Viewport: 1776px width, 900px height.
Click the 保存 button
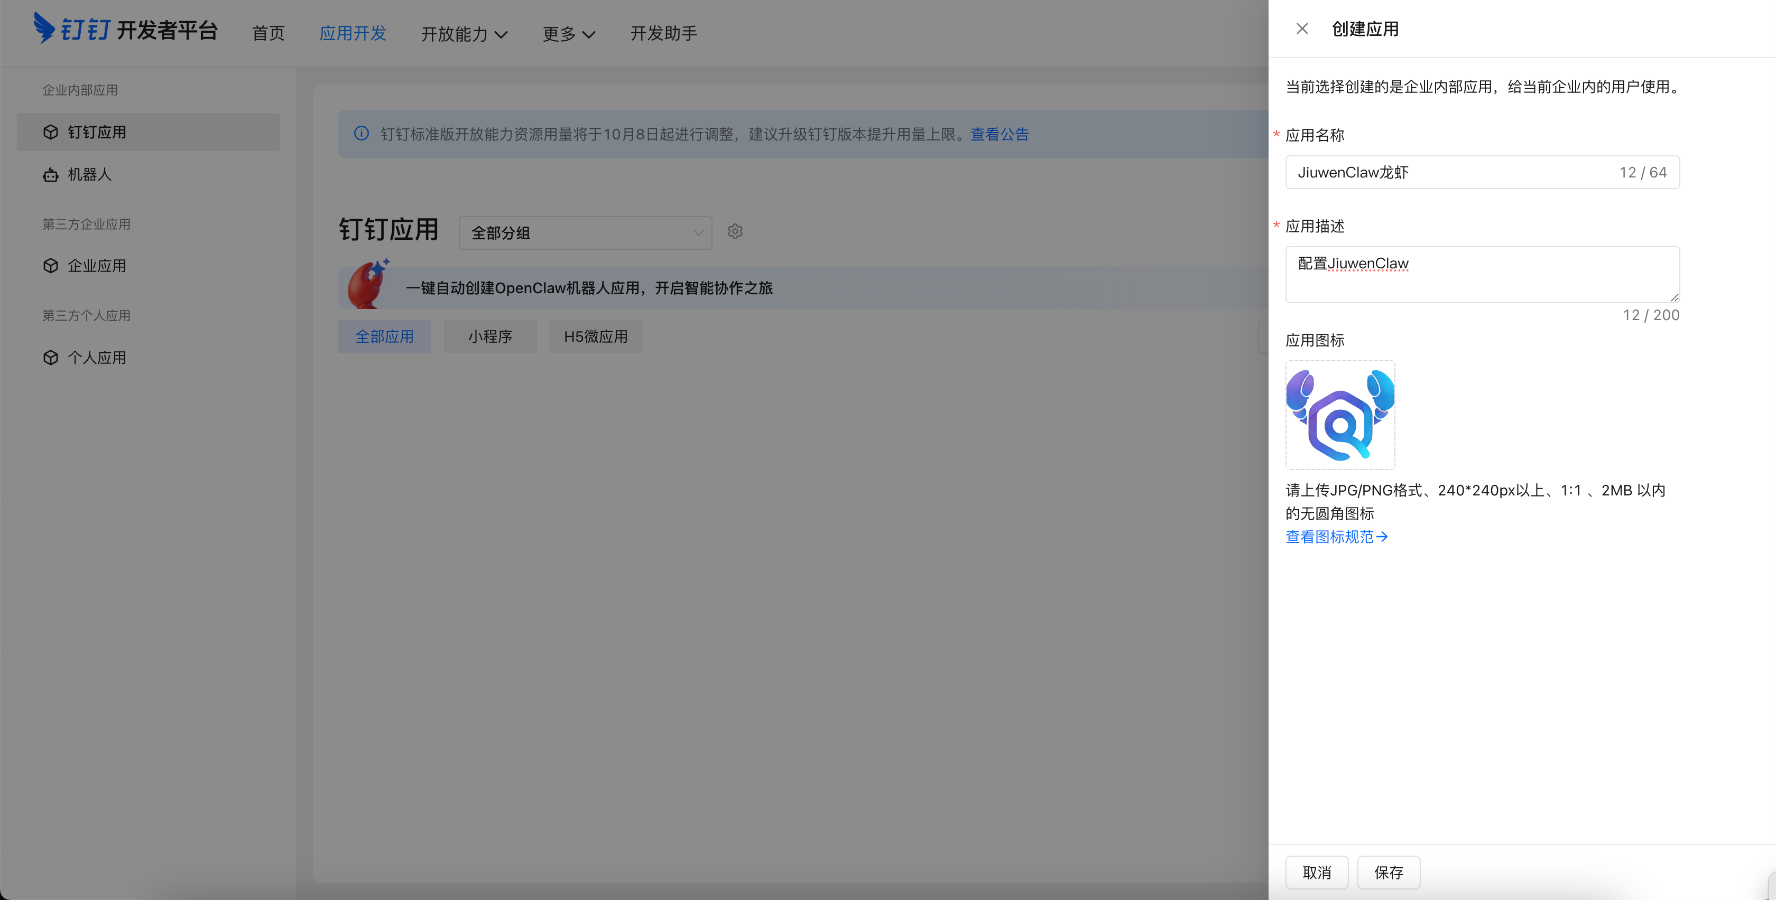coord(1389,873)
